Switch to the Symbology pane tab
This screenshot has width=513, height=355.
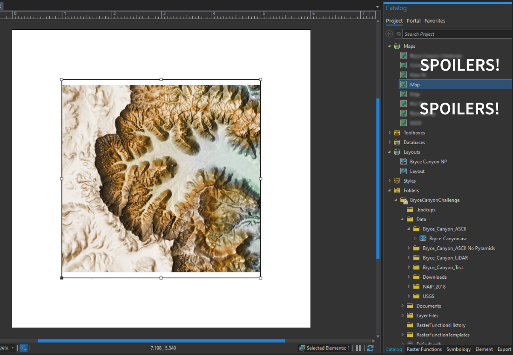[x=459, y=349]
